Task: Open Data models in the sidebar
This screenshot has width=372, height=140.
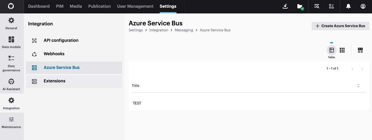Action: coord(11,42)
